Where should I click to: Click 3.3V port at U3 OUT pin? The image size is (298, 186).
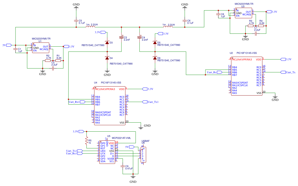pos(272,12)
